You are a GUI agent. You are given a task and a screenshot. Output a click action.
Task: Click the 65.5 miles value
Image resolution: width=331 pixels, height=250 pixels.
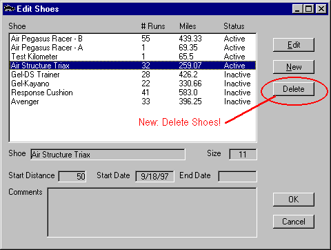pyautogui.click(x=186, y=57)
